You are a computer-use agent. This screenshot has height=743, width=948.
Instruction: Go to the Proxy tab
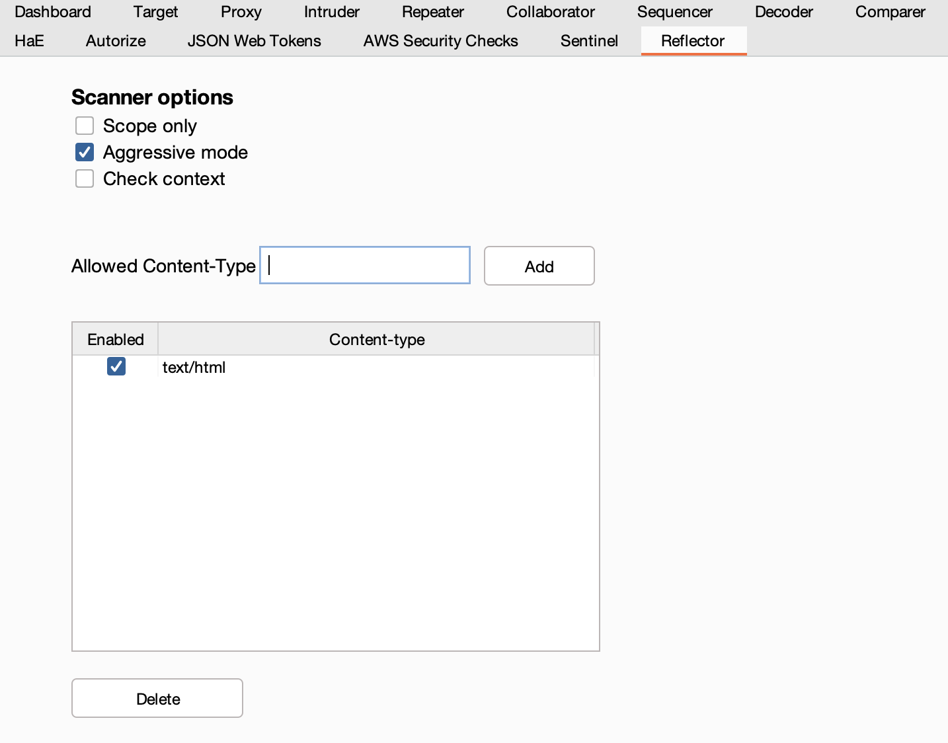click(241, 12)
